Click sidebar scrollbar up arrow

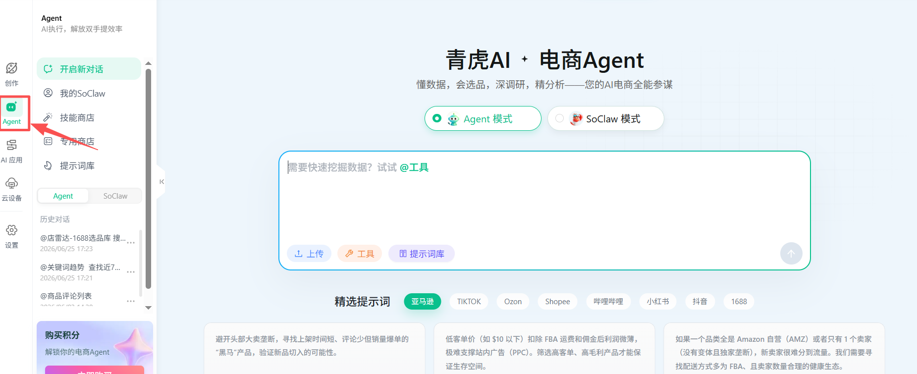click(x=148, y=63)
